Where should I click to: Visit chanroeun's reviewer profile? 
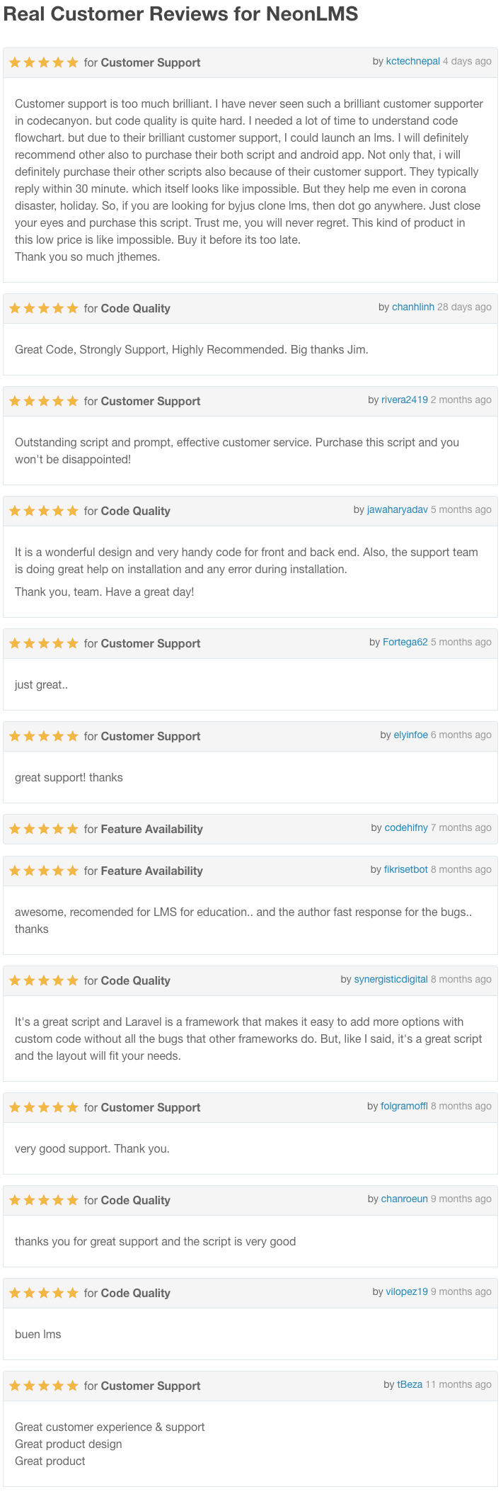pyautogui.click(x=405, y=1199)
